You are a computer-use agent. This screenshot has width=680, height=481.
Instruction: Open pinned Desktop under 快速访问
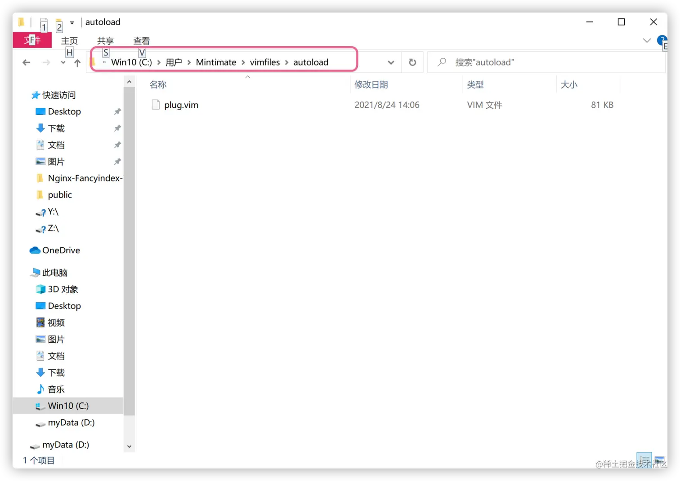tap(64, 111)
